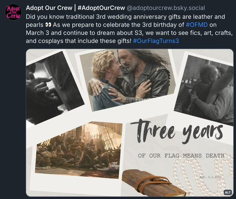Image resolution: width=236 pixels, height=199 pixels.
Task: Click the pearl necklace graphic
Action: coord(203,176)
